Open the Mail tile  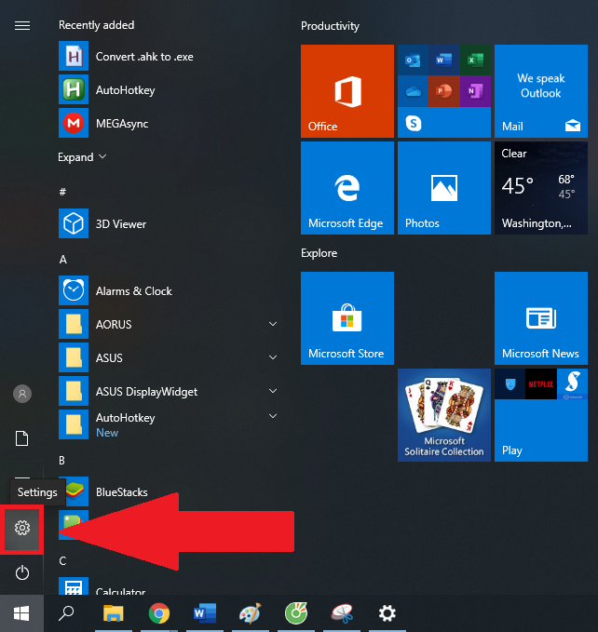coord(540,90)
